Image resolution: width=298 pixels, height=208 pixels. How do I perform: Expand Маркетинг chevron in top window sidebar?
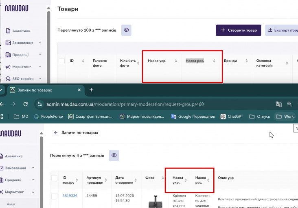[x=40, y=67]
